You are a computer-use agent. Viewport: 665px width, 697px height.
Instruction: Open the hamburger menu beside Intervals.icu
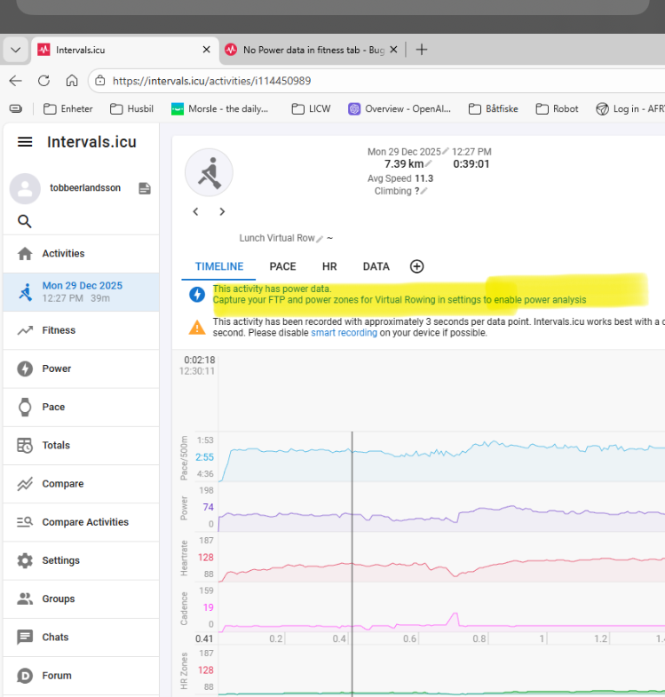(25, 142)
